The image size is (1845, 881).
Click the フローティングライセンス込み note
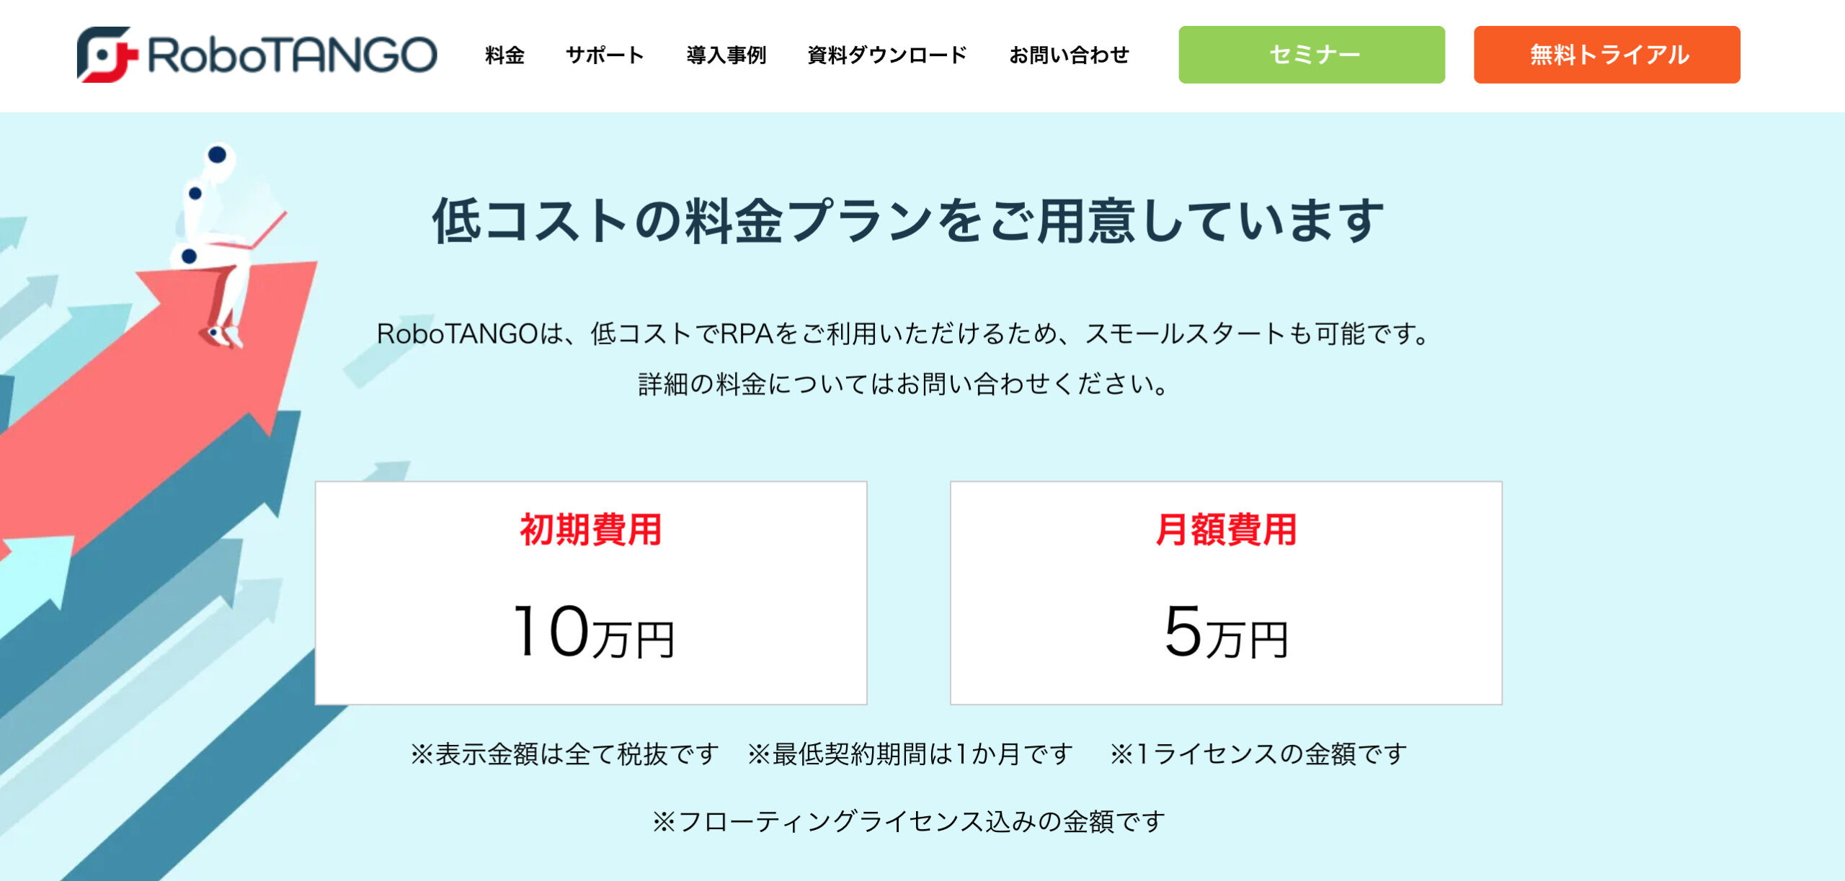coord(908,821)
